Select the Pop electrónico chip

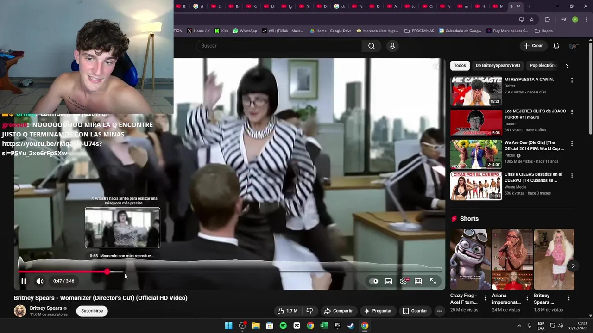543,66
